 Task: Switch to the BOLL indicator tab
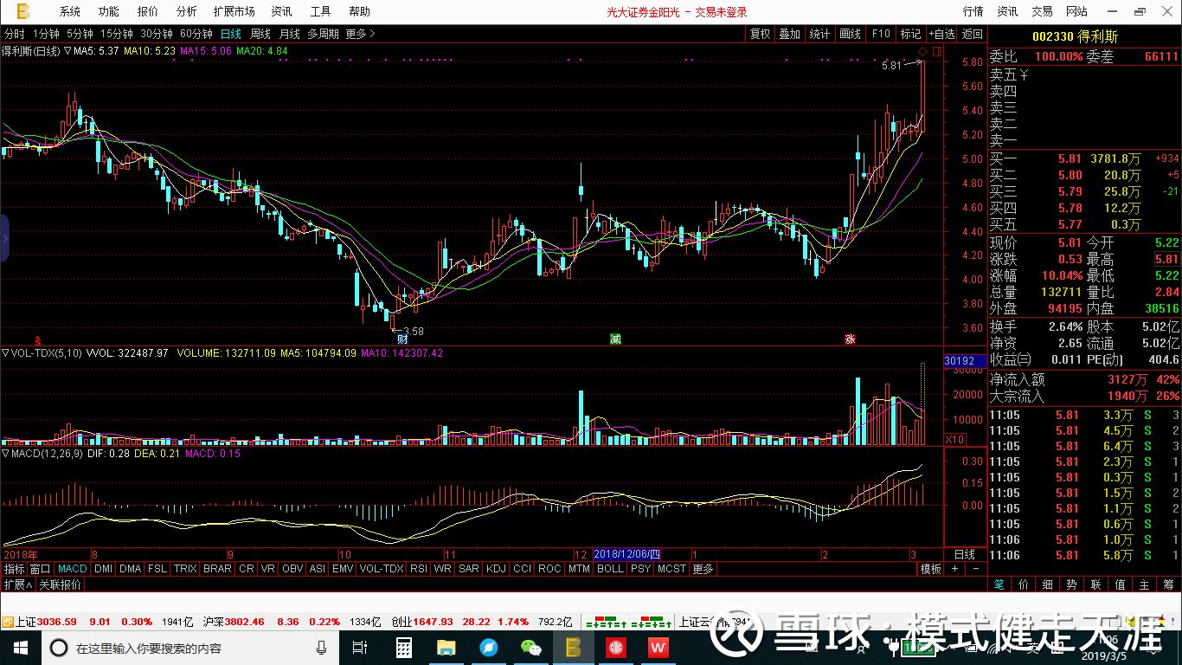(x=610, y=569)
